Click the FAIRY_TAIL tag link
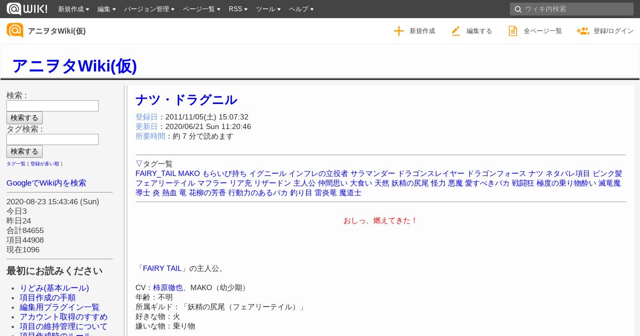This screenshot has height=336, width=640. point(156,173)
